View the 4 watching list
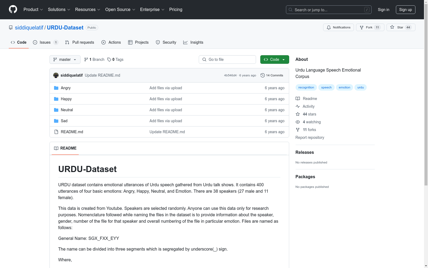 (308, 122)
